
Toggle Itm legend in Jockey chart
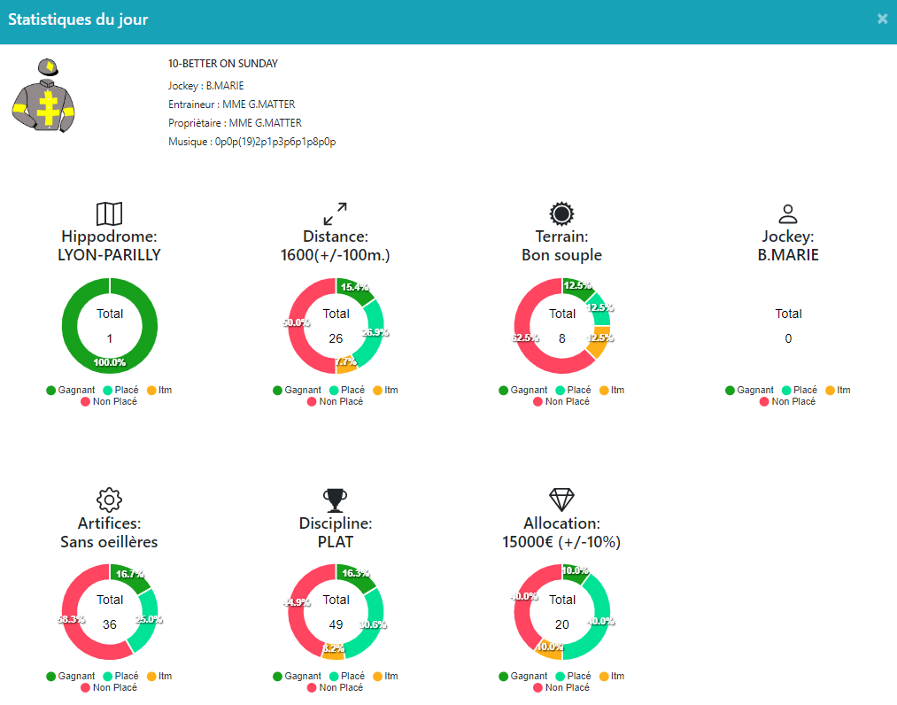coord(838,390)
